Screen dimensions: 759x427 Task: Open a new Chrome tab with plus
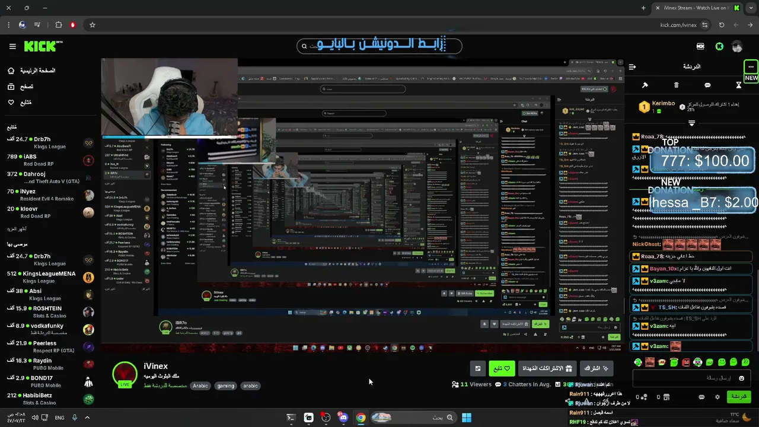pos(643,8)
